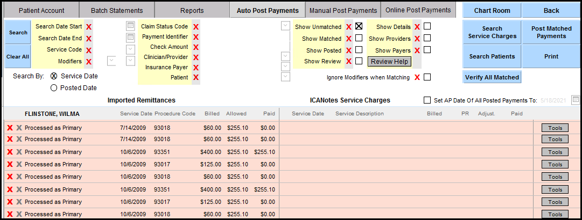Clear the Claim Status Code filter with red X
This screenshot has width=582, height=220.
pyautogui.click(x=196, y=27)
